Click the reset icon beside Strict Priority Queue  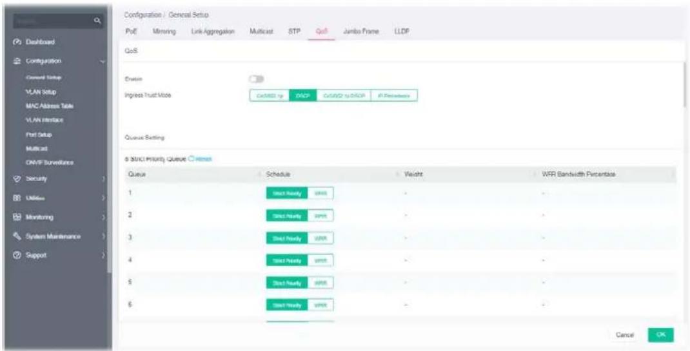coord(191,158)
